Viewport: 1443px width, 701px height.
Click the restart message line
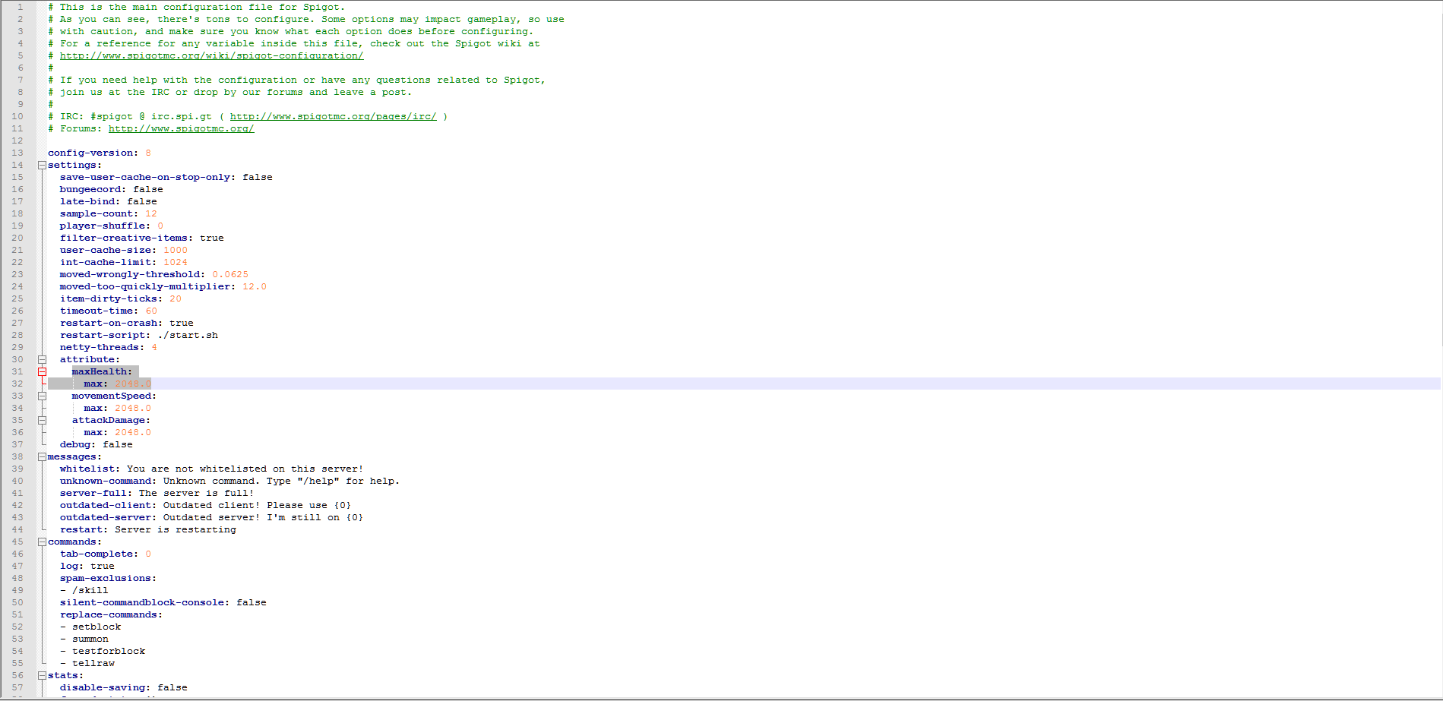(148, 529)
